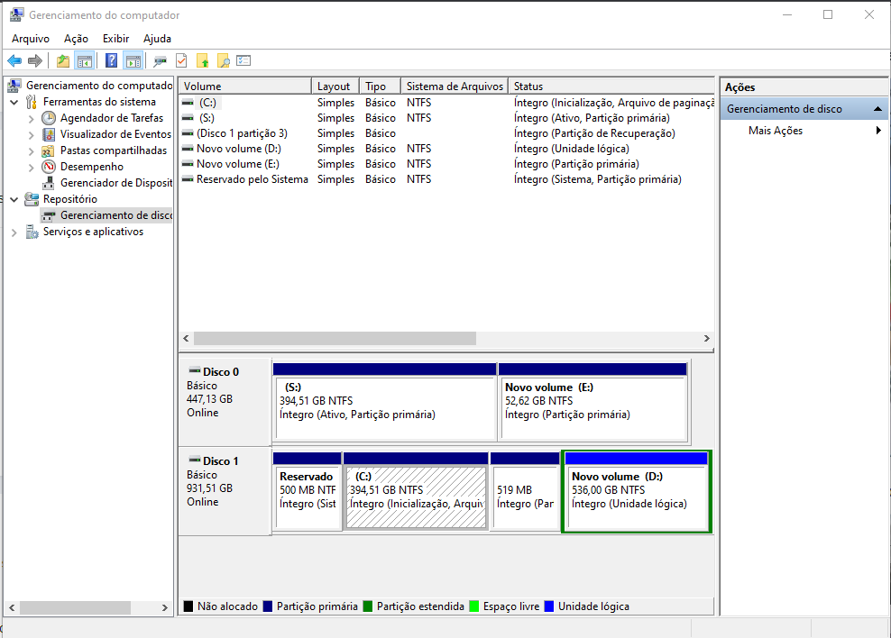Open the Arquivo menu
The width and height of the screenshot is (891, 638).
31,39
